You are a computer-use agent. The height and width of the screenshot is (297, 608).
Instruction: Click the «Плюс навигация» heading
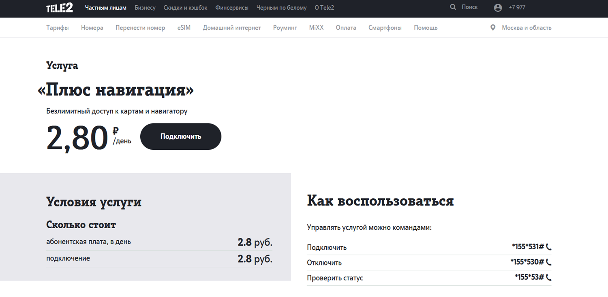tap(116, 90)
